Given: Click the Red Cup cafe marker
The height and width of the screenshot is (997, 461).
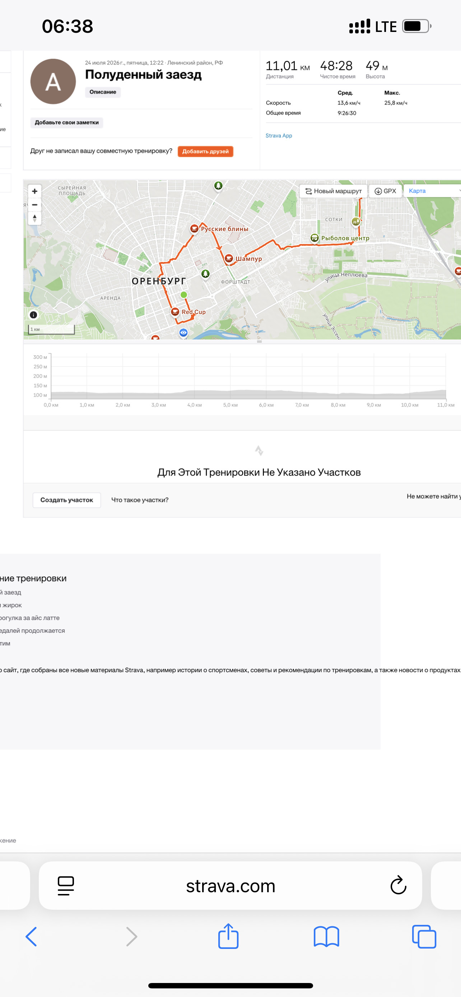Looking at the screenshot, I should tap(175, 312).
